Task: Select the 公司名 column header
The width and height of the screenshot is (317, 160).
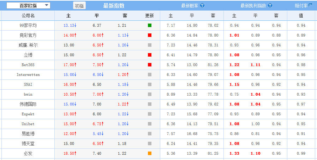Action: [x=28, y=16]
